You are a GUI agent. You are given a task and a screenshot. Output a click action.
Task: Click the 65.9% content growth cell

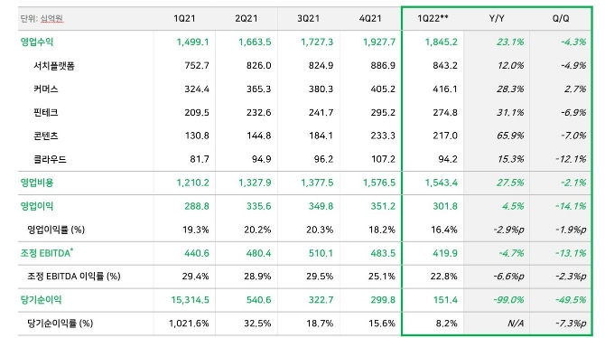tap(510, 136)
